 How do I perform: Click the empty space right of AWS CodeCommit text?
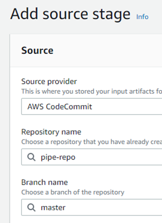point(127,106)
